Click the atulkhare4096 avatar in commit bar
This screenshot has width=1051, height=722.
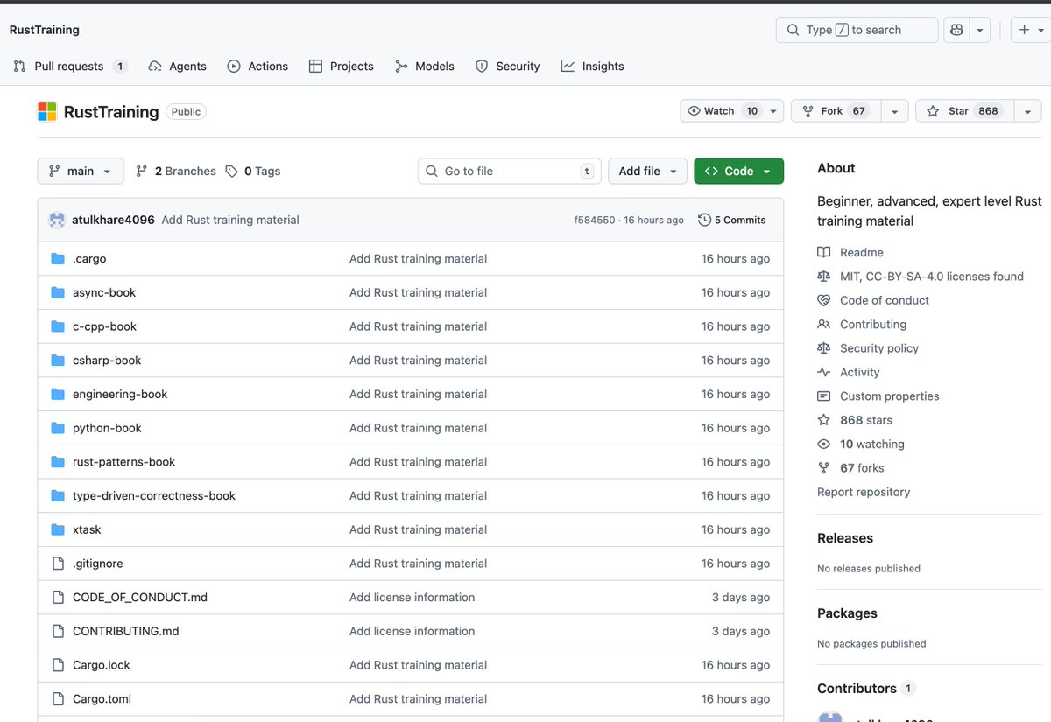(x=57, y=220)
